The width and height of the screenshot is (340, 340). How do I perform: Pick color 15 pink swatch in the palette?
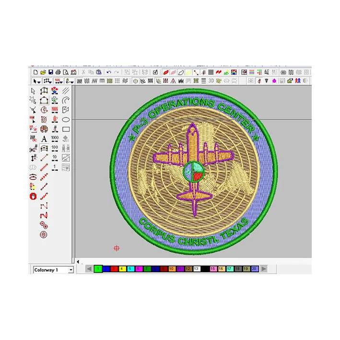[x=213, y=269]
